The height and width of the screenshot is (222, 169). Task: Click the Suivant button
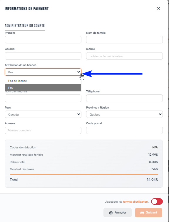[x=148, y=213]
